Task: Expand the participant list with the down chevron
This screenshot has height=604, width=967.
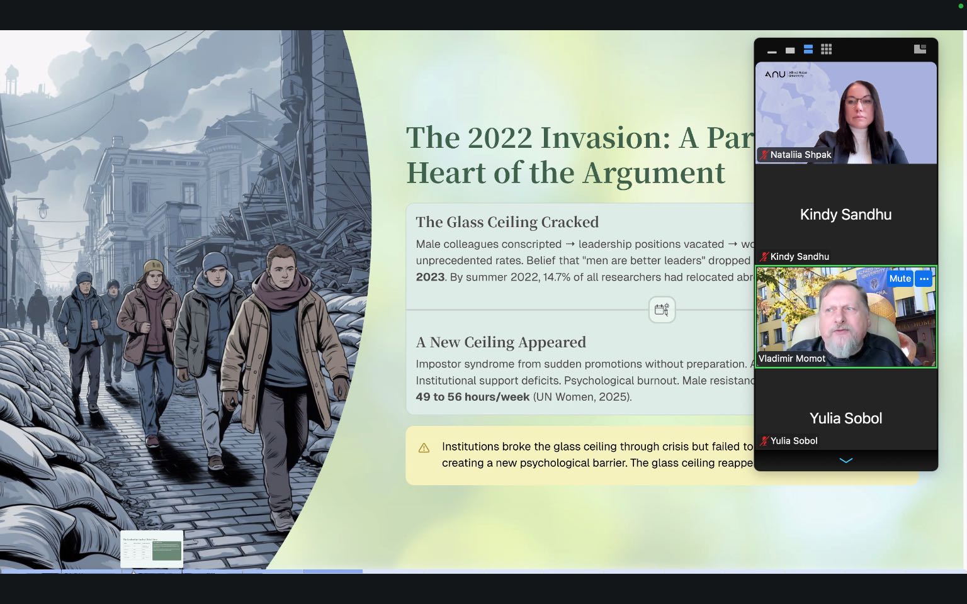Action: 845,461
